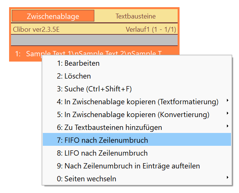The height and width of the screenshot is (193, 239).
Task: Select Zu Textbausteinen hinzufügen
Action: (x=137, y=127)
